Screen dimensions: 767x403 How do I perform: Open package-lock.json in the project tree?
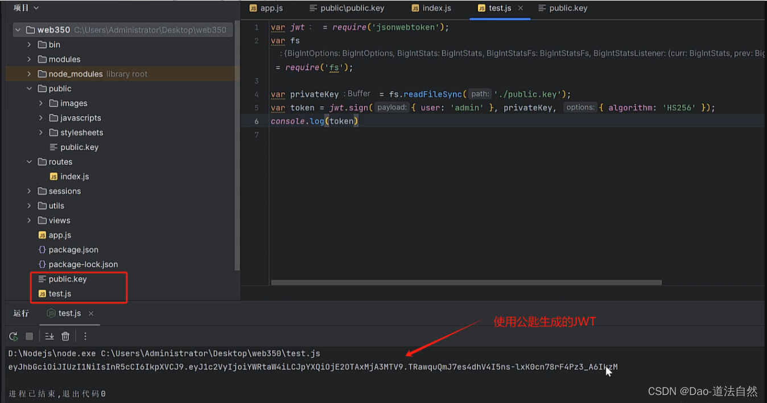pos(83,265)
